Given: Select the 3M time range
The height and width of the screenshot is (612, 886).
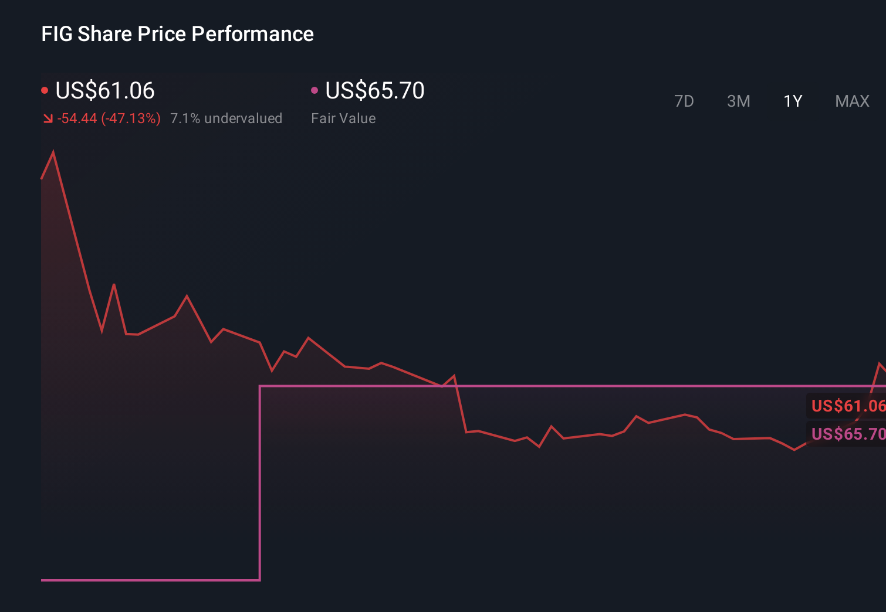Looking at the screenshot, I should (x=738, y=101).
